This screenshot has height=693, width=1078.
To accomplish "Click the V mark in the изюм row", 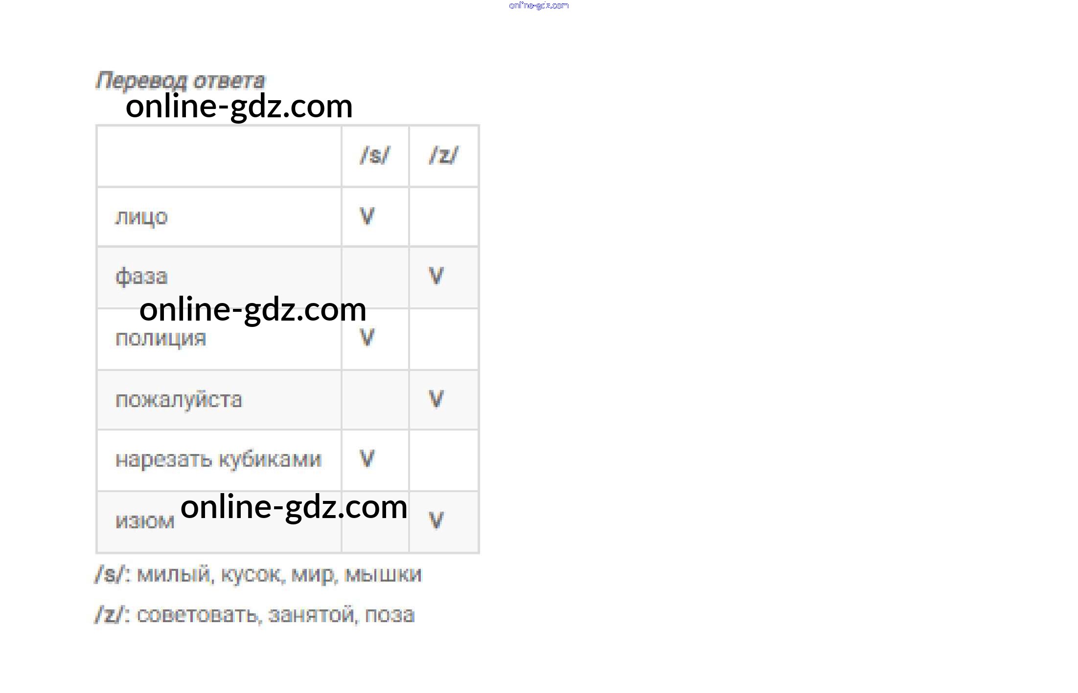I will (x=436, y=520).
